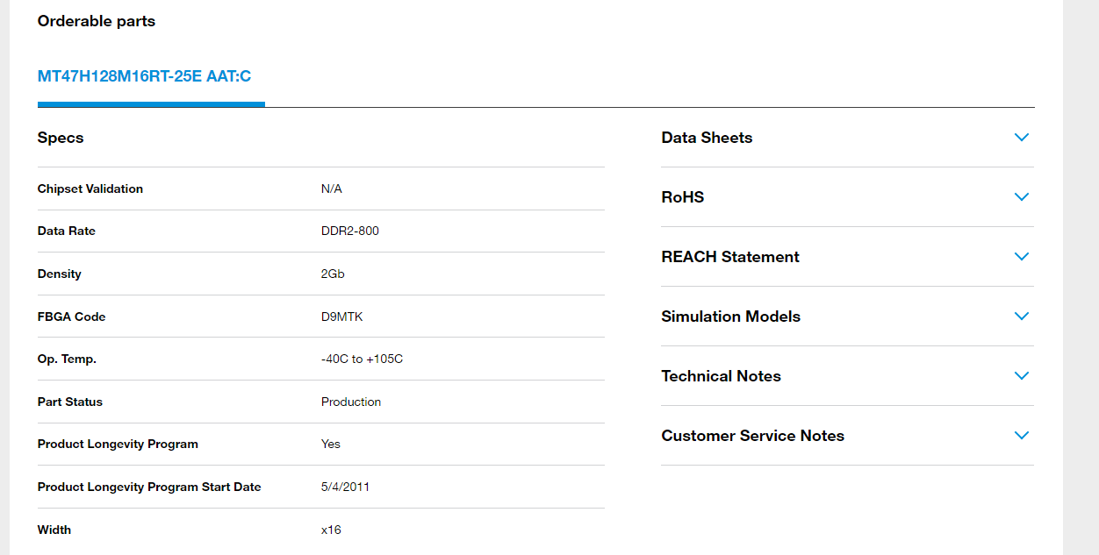
Task: Click the Op. Temp. label
Action: [x=67, y=359]
